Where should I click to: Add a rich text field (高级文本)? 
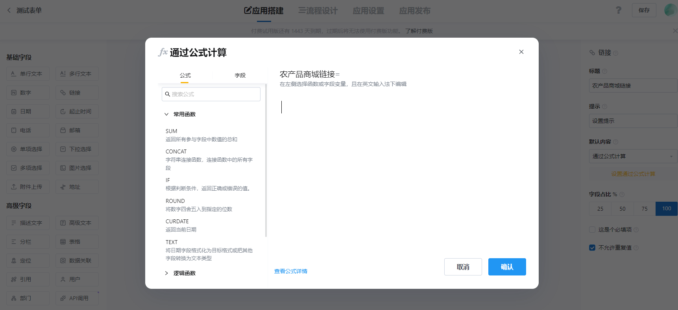tap(77, 223)
